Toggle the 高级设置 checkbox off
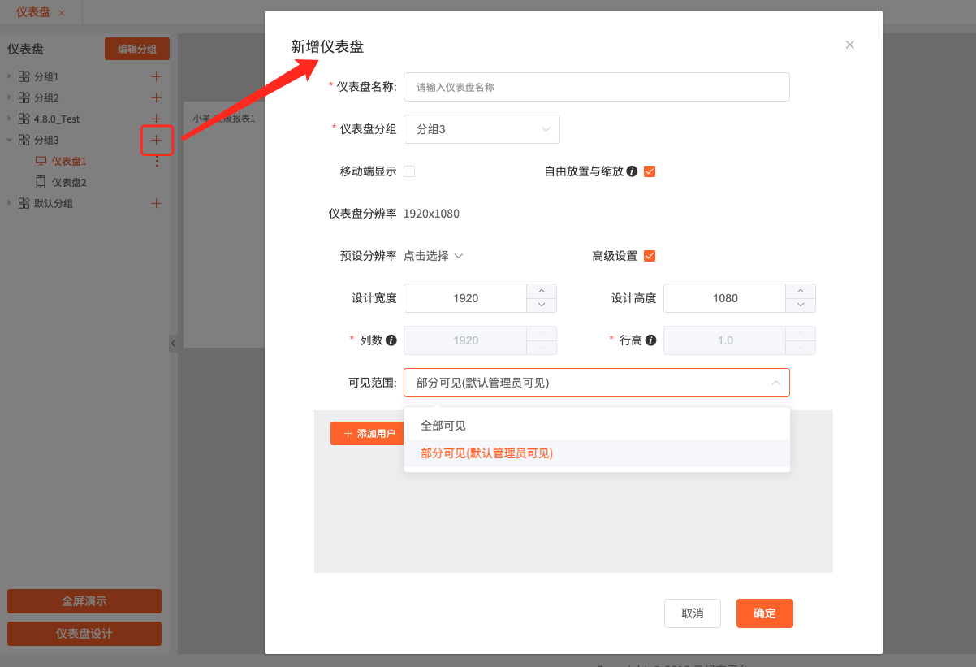The width and height of the screenshot is (976, 667). (650, 256)
